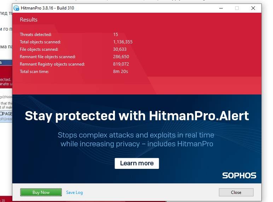Click the SOPHOS logo in the banner
Image resolution: width=273 pixels, height=202 pixels.
239,176
